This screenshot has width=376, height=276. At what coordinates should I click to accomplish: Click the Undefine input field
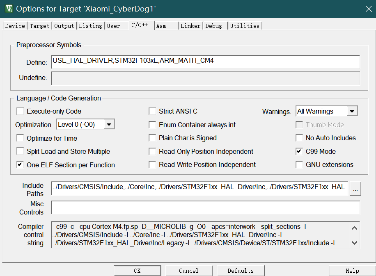pyautogui.click(x=206, y=78)
